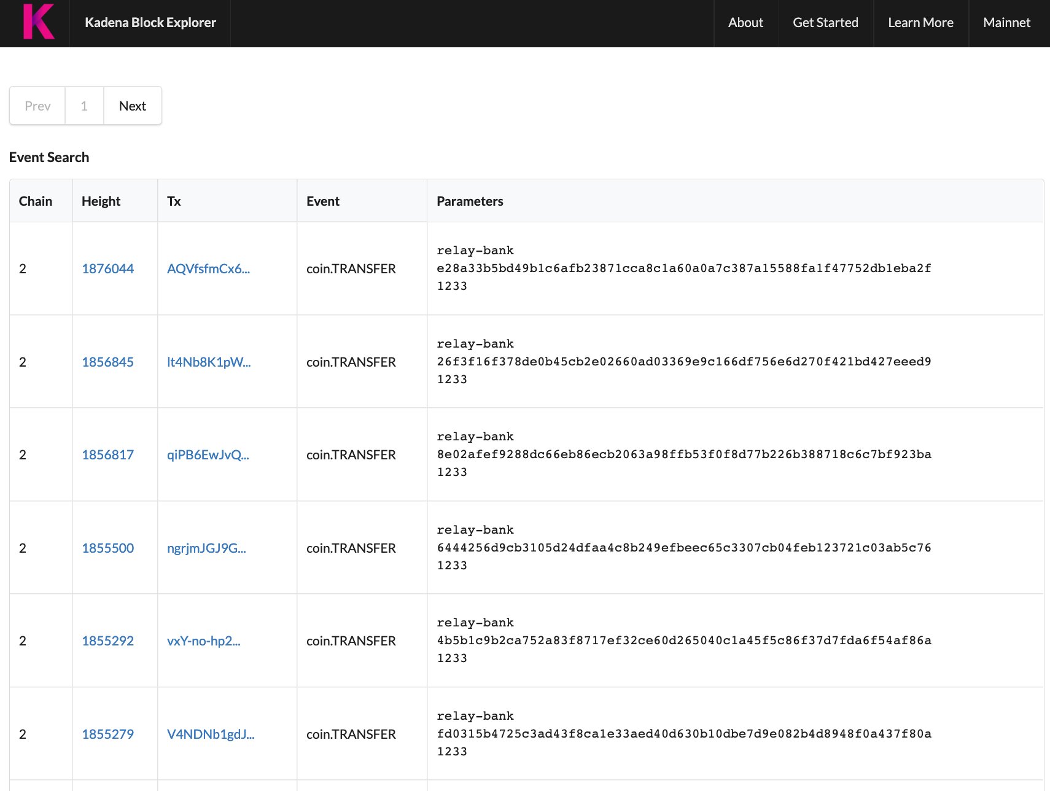The width and height of the screenshot is (1050, 791).
Task: Select the Learn More navigation item
Action: pos(920,22)
